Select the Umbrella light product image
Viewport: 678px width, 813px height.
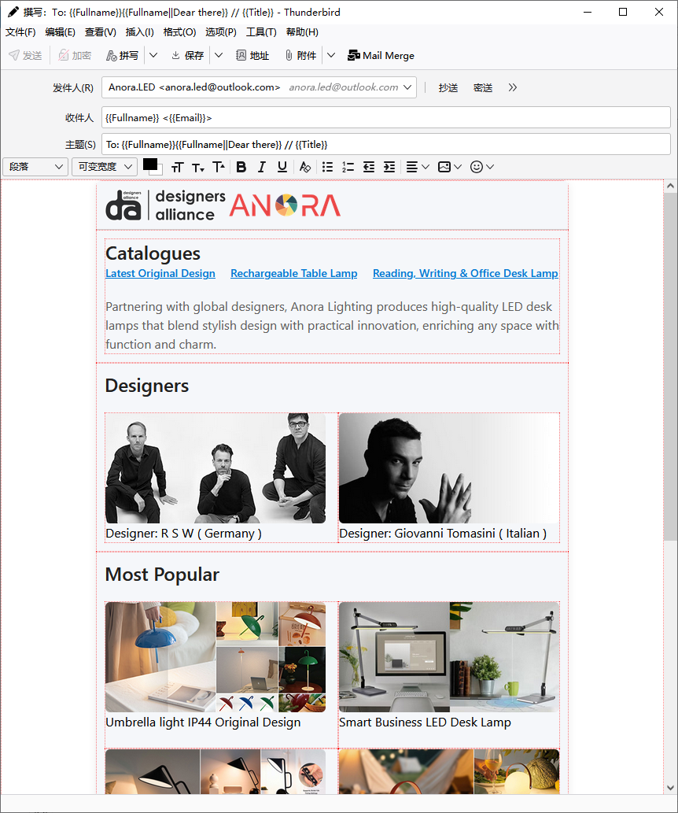pos(216,657)
